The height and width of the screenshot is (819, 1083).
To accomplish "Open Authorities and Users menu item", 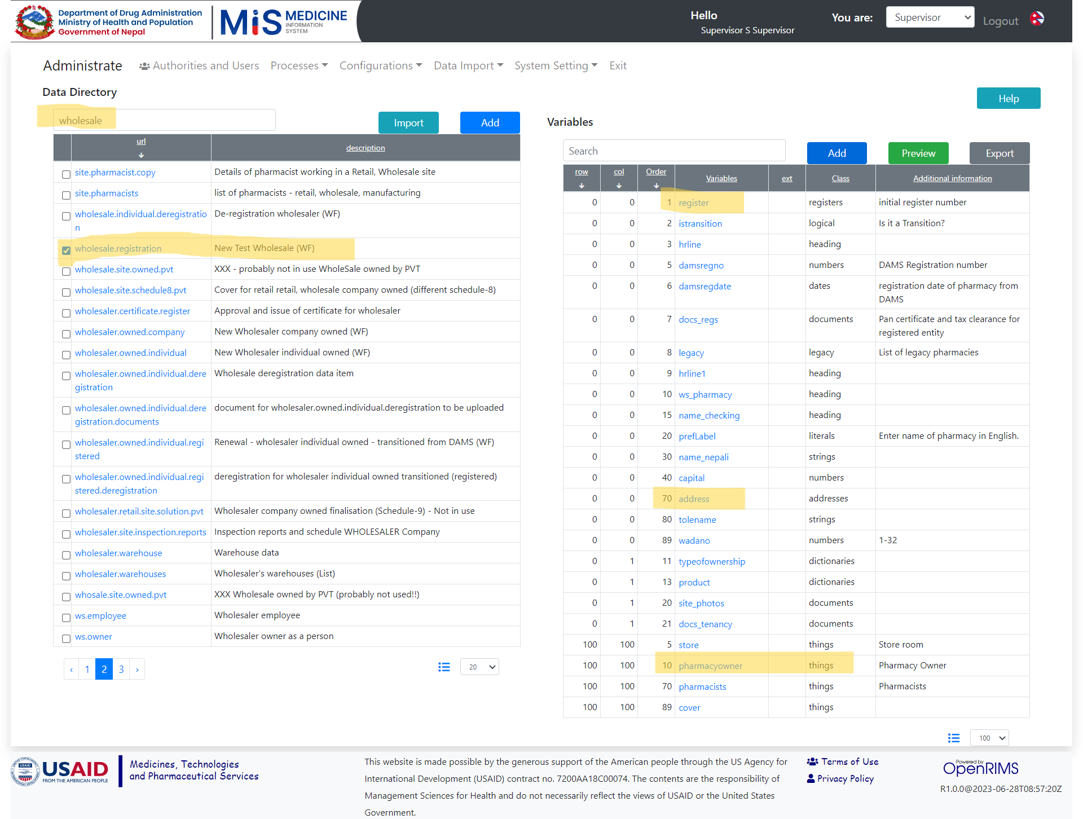I will coord(199,66).
